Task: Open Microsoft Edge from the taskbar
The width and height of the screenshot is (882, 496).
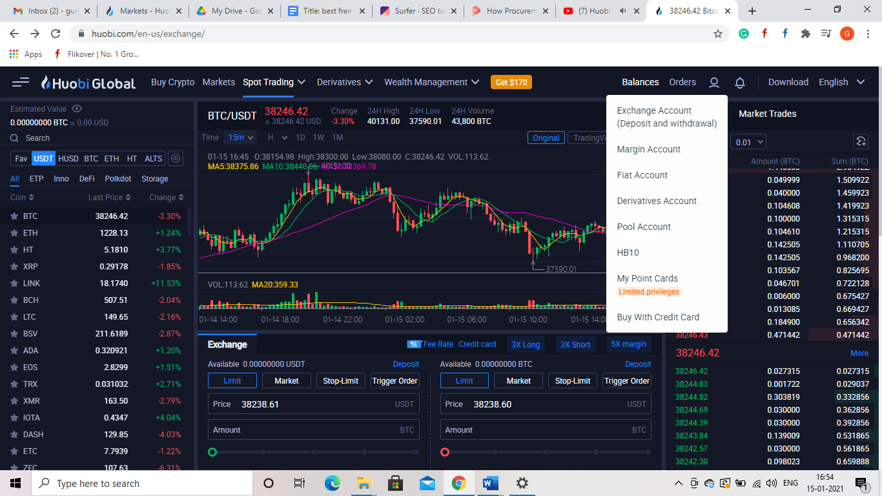Action: [332, 483]
